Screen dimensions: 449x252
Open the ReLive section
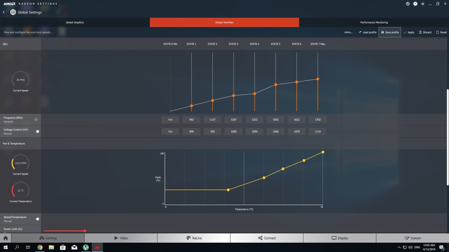point(194,238)
